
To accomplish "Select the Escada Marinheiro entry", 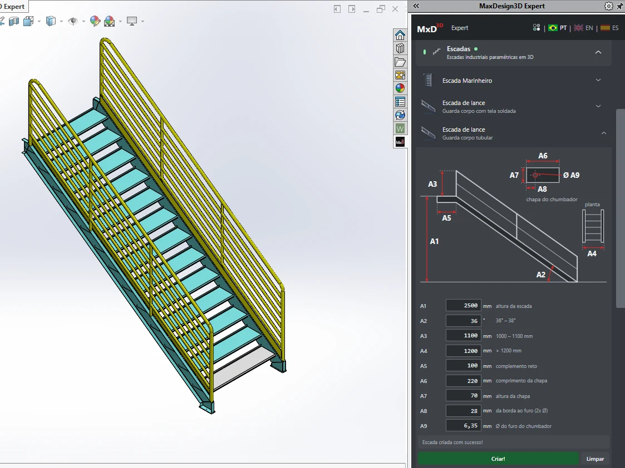I will (513, 81).
